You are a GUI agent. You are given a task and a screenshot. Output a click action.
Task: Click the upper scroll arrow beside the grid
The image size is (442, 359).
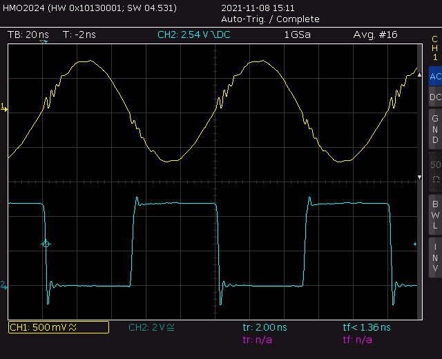coord(419,75)
